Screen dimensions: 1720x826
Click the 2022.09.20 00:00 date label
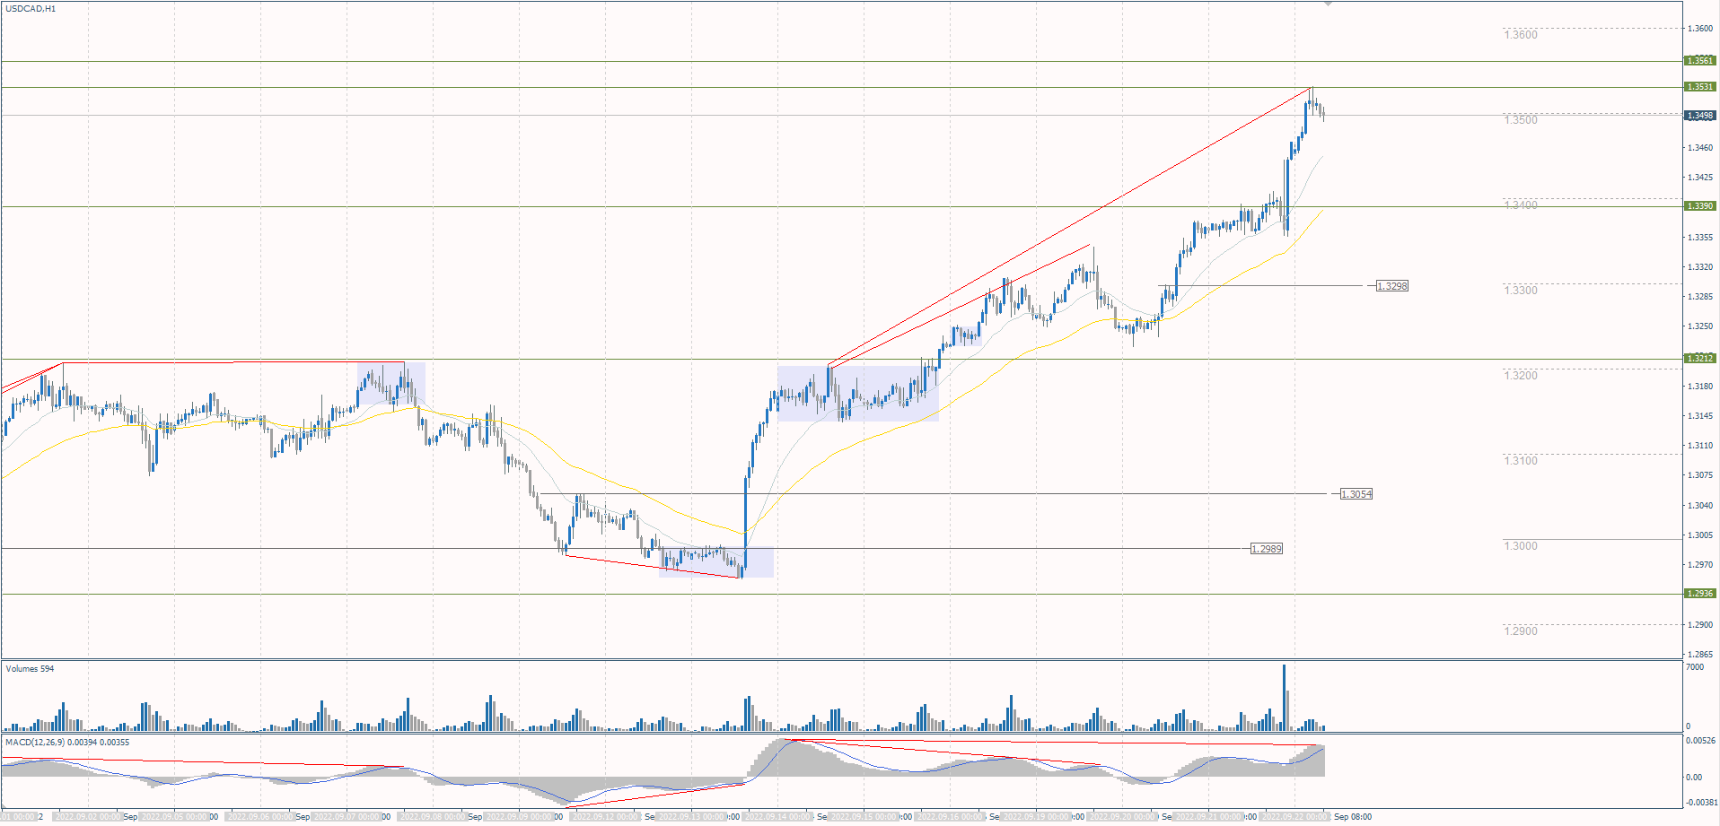[x=1123, y=817]
